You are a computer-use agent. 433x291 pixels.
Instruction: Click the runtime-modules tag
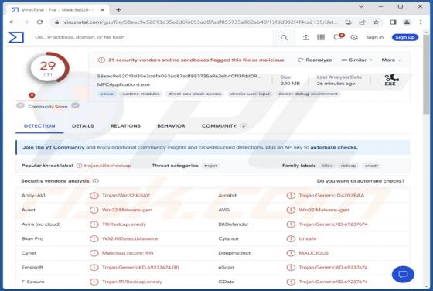[x=141, y=94]
